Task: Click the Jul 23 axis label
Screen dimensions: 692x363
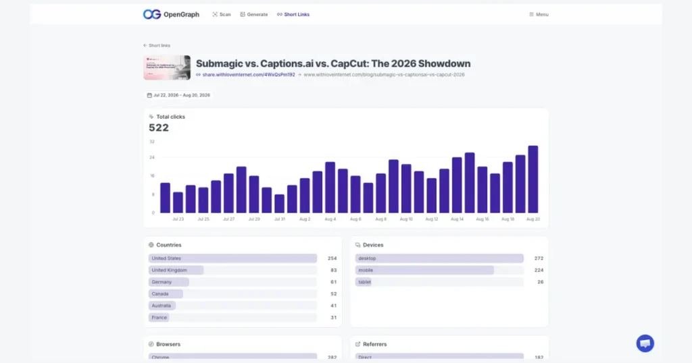Action: [178, 219]
